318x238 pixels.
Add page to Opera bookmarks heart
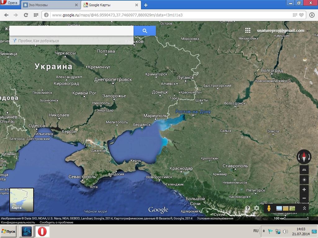coord(302,15)
